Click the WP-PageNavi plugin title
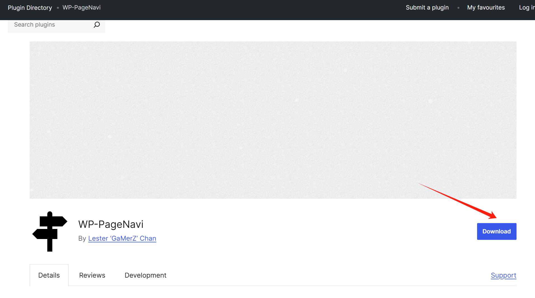The image size is (535, 298). pyautogui.click(x=111, y=224)
